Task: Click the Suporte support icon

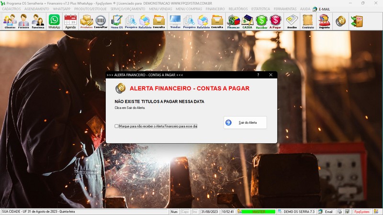Action: pyautogui.click(x=325, y=21)
